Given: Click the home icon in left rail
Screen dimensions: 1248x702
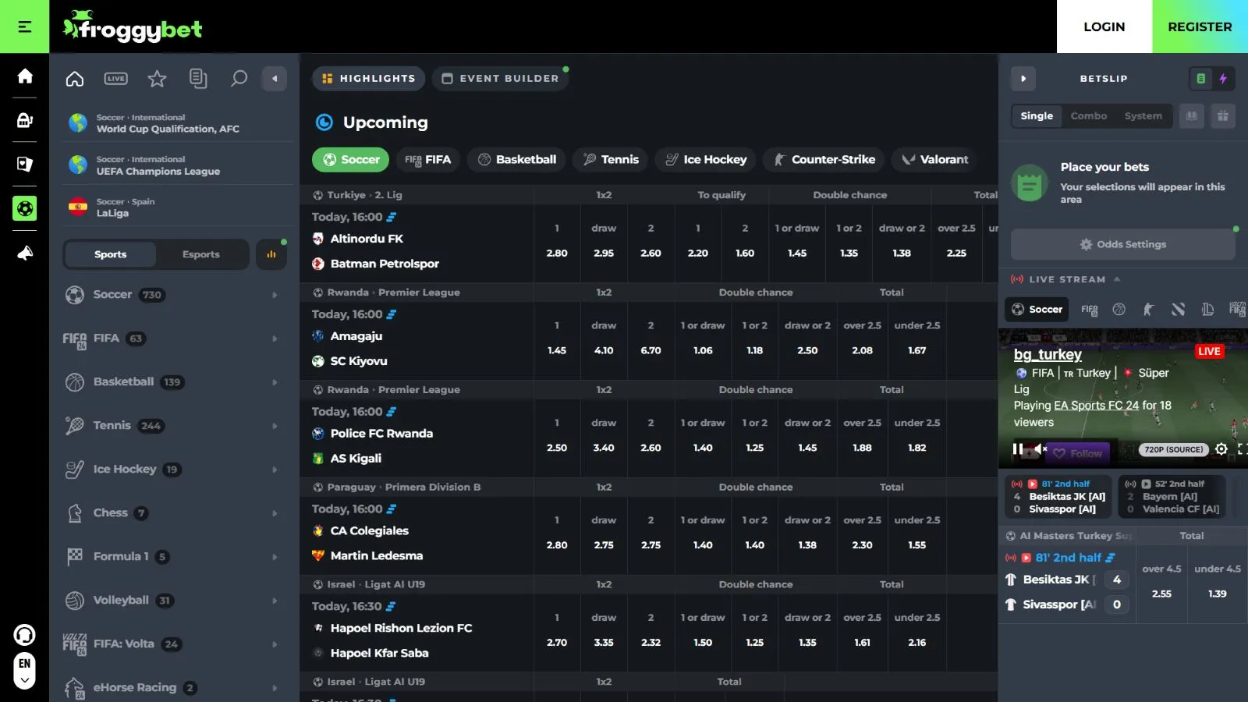Looking at the screenshot, I should pos(25,76).
